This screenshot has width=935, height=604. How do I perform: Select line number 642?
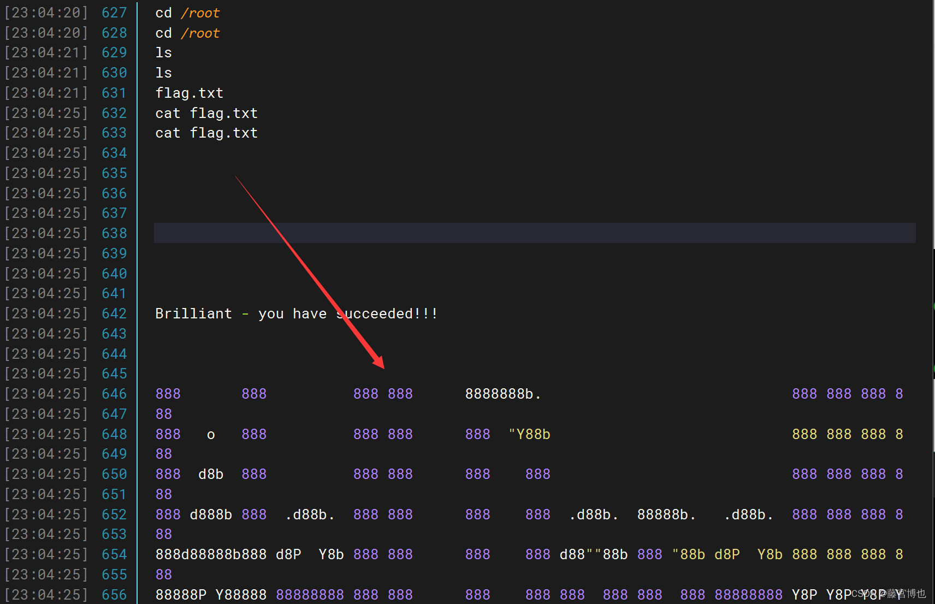pyautogui.click(x=114, y=313)
